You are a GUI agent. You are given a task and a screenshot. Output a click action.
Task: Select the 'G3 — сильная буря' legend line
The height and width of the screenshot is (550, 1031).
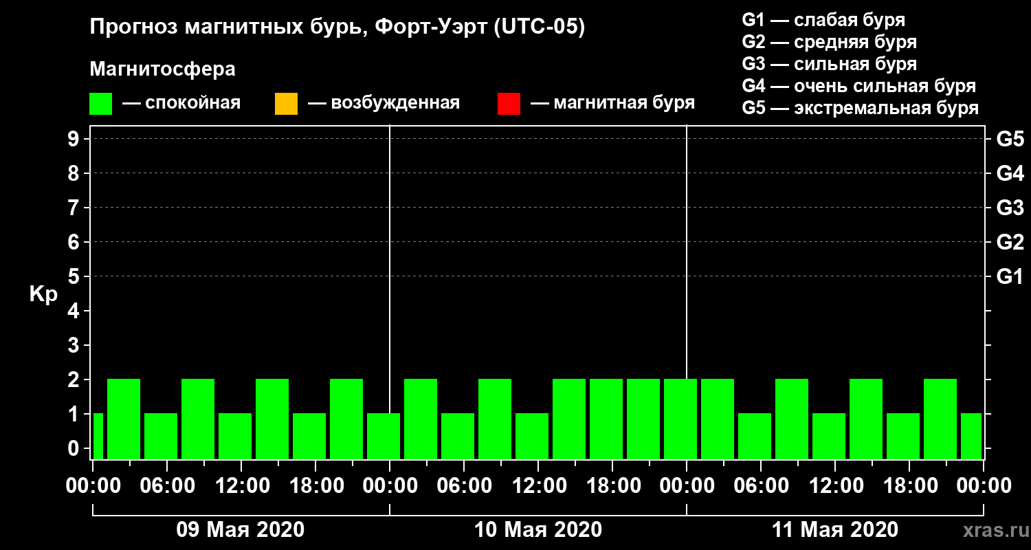pos(830,64)
